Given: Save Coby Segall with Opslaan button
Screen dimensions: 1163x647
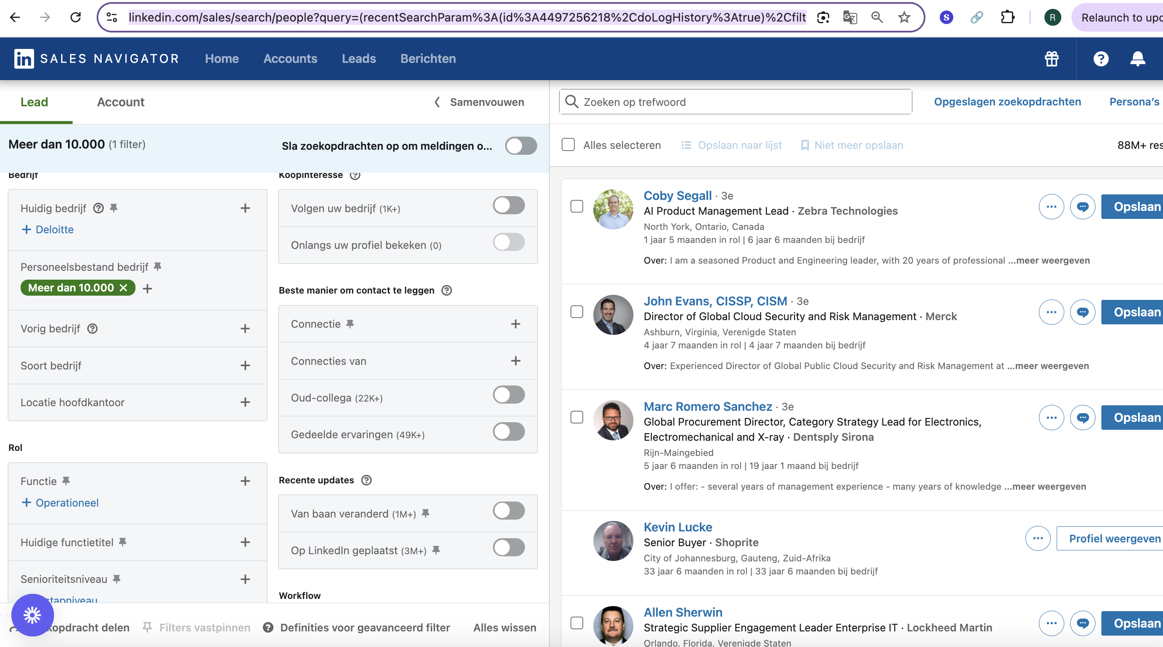Looking at the screenshot, I should [x=1132, y=207].
